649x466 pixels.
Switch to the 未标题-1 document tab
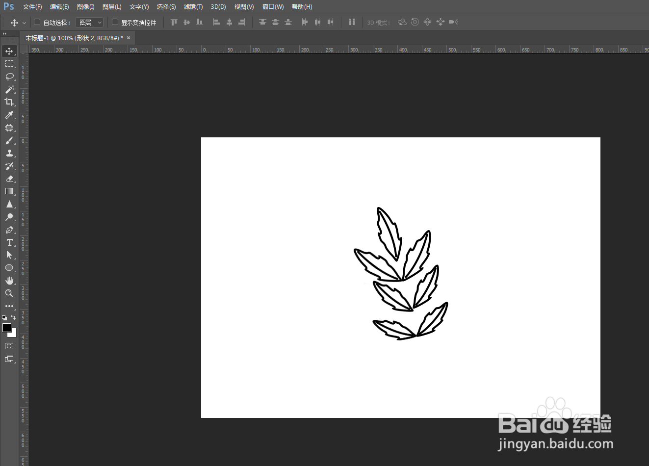coord(74,38)
